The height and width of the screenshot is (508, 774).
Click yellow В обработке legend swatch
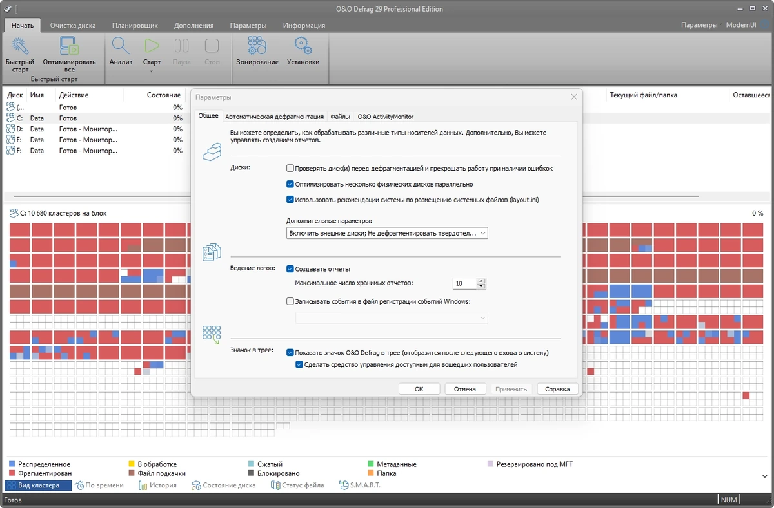tap(131, 464)
